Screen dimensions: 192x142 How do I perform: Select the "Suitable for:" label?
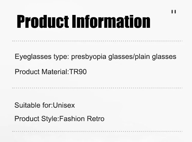pos(34,105)
